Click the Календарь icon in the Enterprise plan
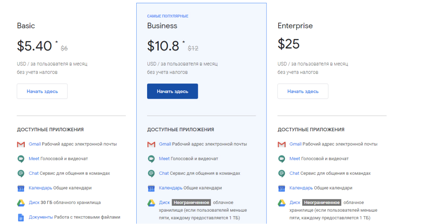The image size is (426, 224). pyautogui.click(x=281, y=188)
